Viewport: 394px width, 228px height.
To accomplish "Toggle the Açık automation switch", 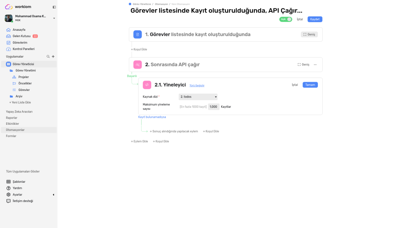I will pos(286,19).
